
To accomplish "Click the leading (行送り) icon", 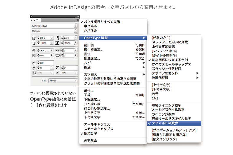I will [58, 38].
